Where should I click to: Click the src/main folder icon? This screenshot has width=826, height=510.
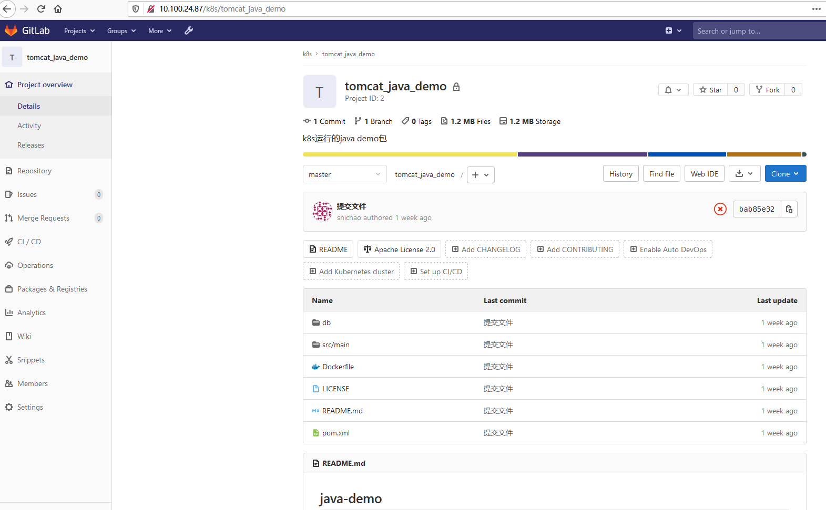tap(316, 345)
